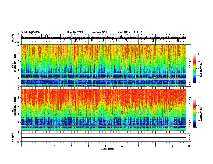The width and height of the screenshot is (213, 164).
Task: Click ch.2 color scale log(PSD) unit label
Action: point(201,114)
